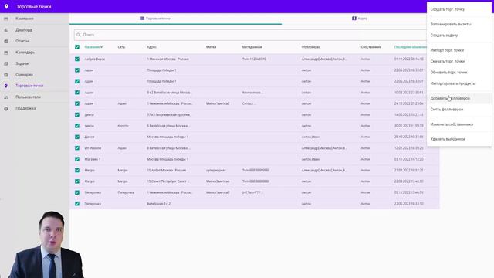Select the Торговые точки pin icon in sidebar

[x=6, y=86]
